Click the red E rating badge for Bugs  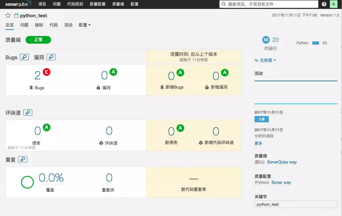(x=46, y=72)
